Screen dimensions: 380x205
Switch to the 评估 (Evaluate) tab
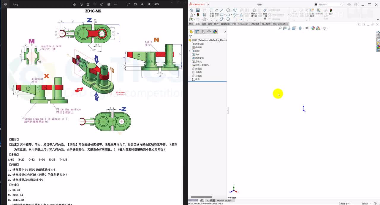click(234, 24)
